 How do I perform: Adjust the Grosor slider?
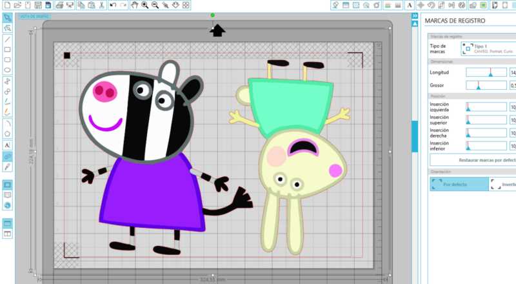point(486,85)
